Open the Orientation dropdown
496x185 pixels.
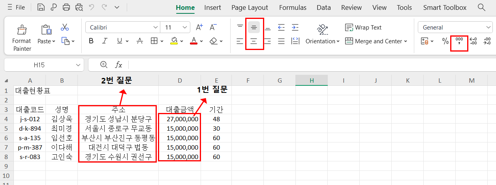tap(323, 41)
